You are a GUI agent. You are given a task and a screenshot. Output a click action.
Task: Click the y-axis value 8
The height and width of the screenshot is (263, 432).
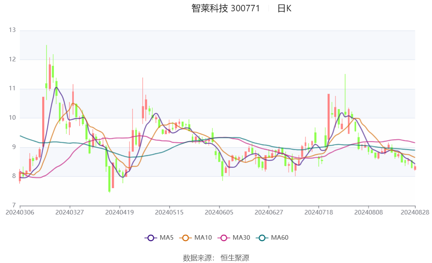point(14,176)
